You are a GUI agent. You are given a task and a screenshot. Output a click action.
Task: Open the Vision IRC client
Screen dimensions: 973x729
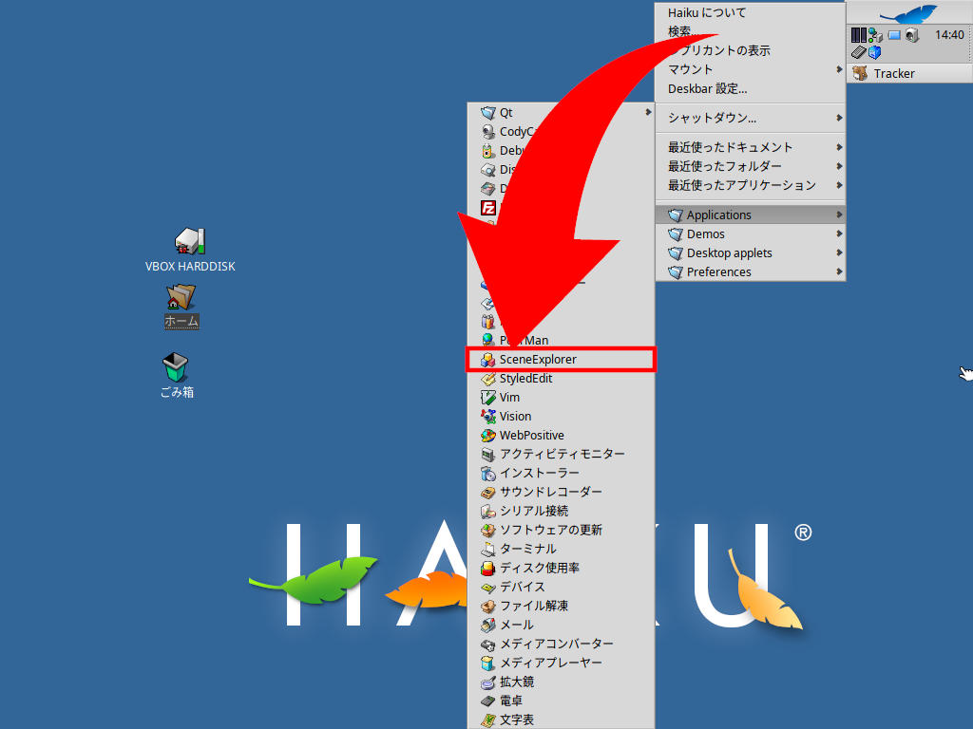click(561, 417)
